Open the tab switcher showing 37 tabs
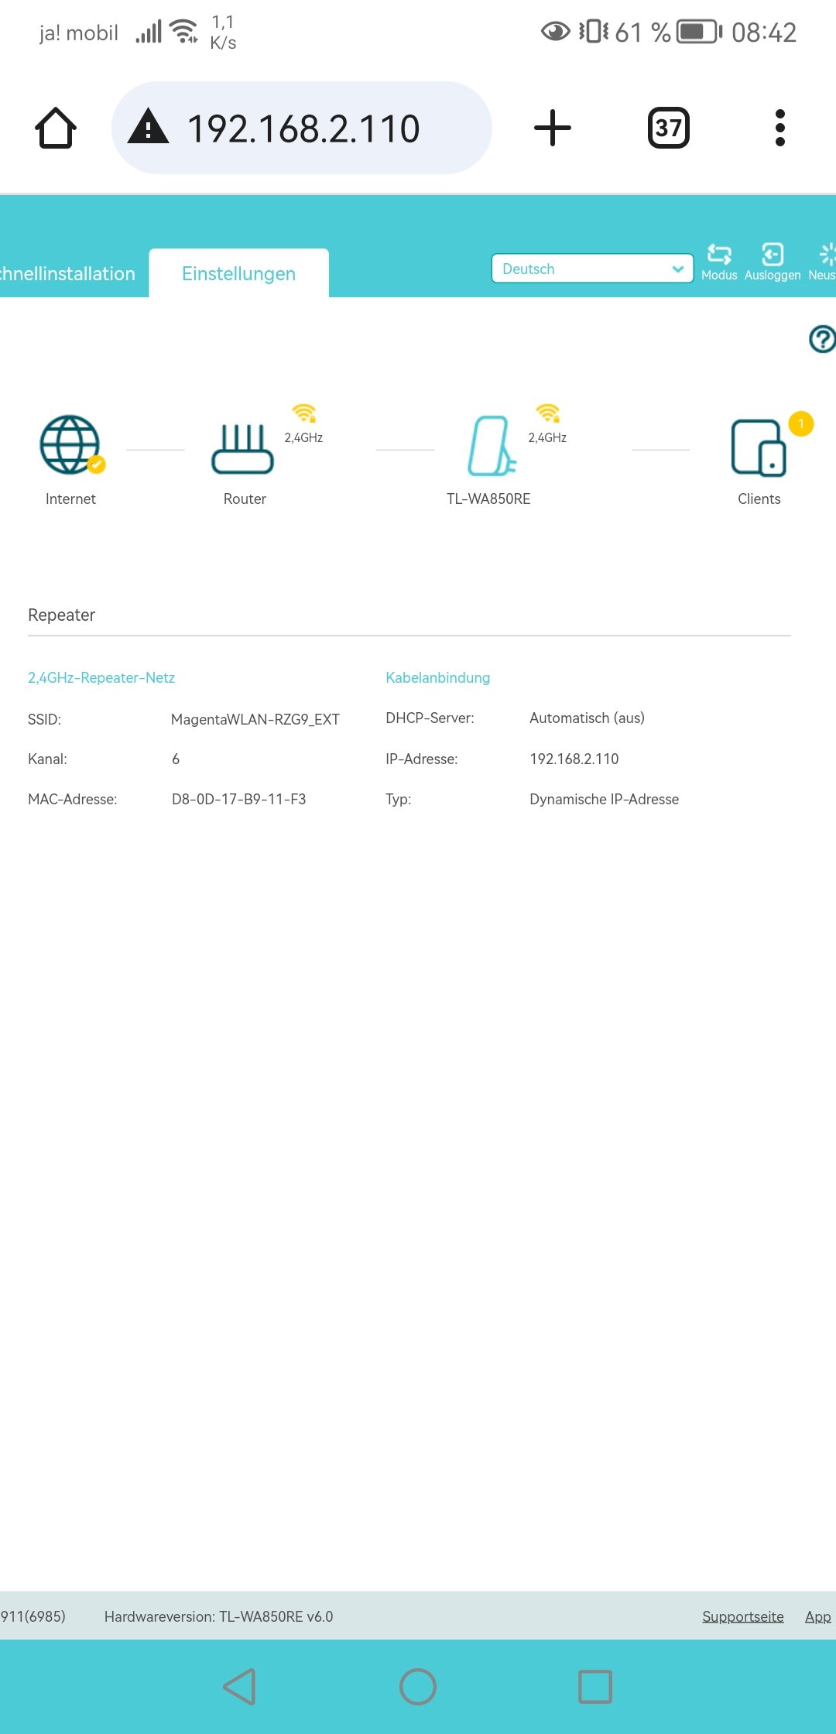Image resolution: width=836 pixels, height=1734 pixels. click(x=669, y=128)
